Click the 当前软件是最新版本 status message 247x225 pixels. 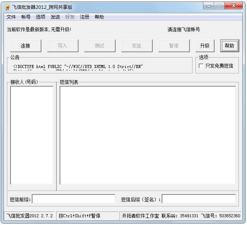(39, 29)
